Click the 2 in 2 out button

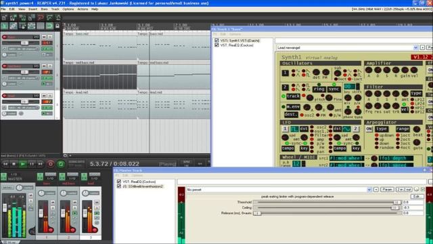(x=404, y=190)
